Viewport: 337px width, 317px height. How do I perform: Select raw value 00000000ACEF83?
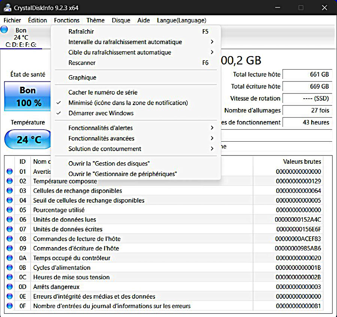tap(298, 238)
